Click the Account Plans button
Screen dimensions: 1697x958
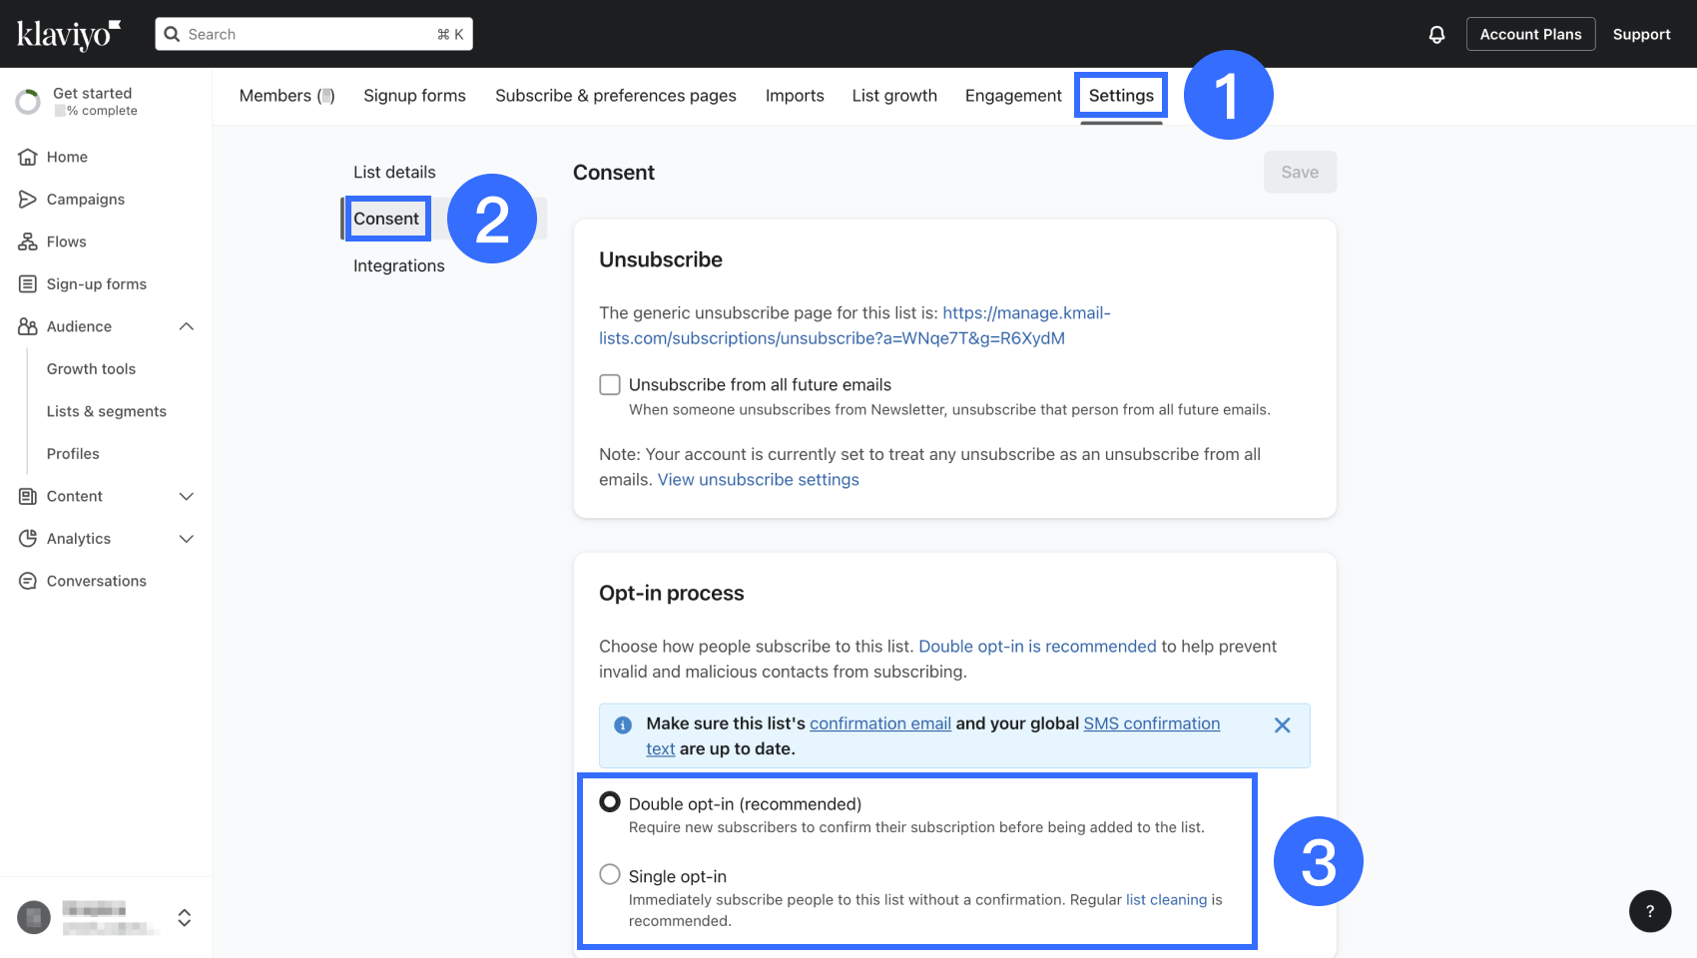pos(1530,35)
